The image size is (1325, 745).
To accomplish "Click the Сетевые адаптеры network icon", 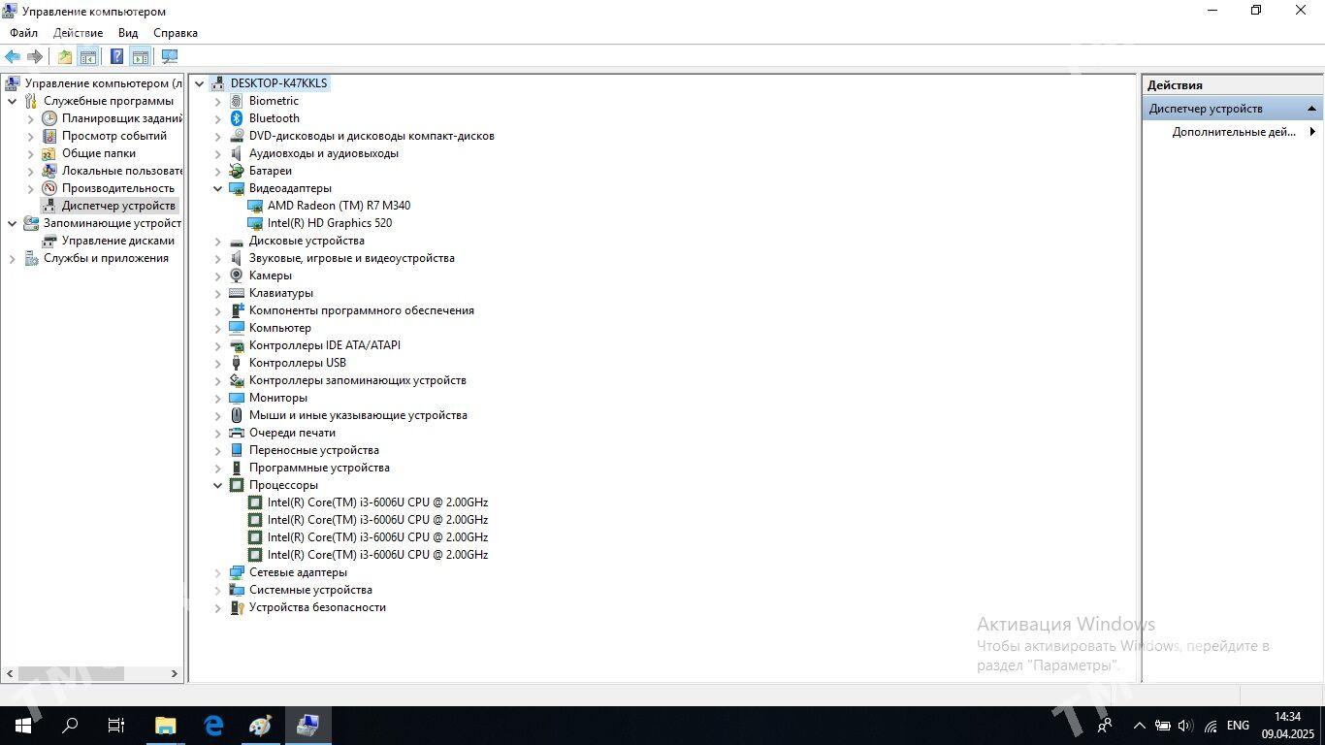I will (x=237, y=572).
